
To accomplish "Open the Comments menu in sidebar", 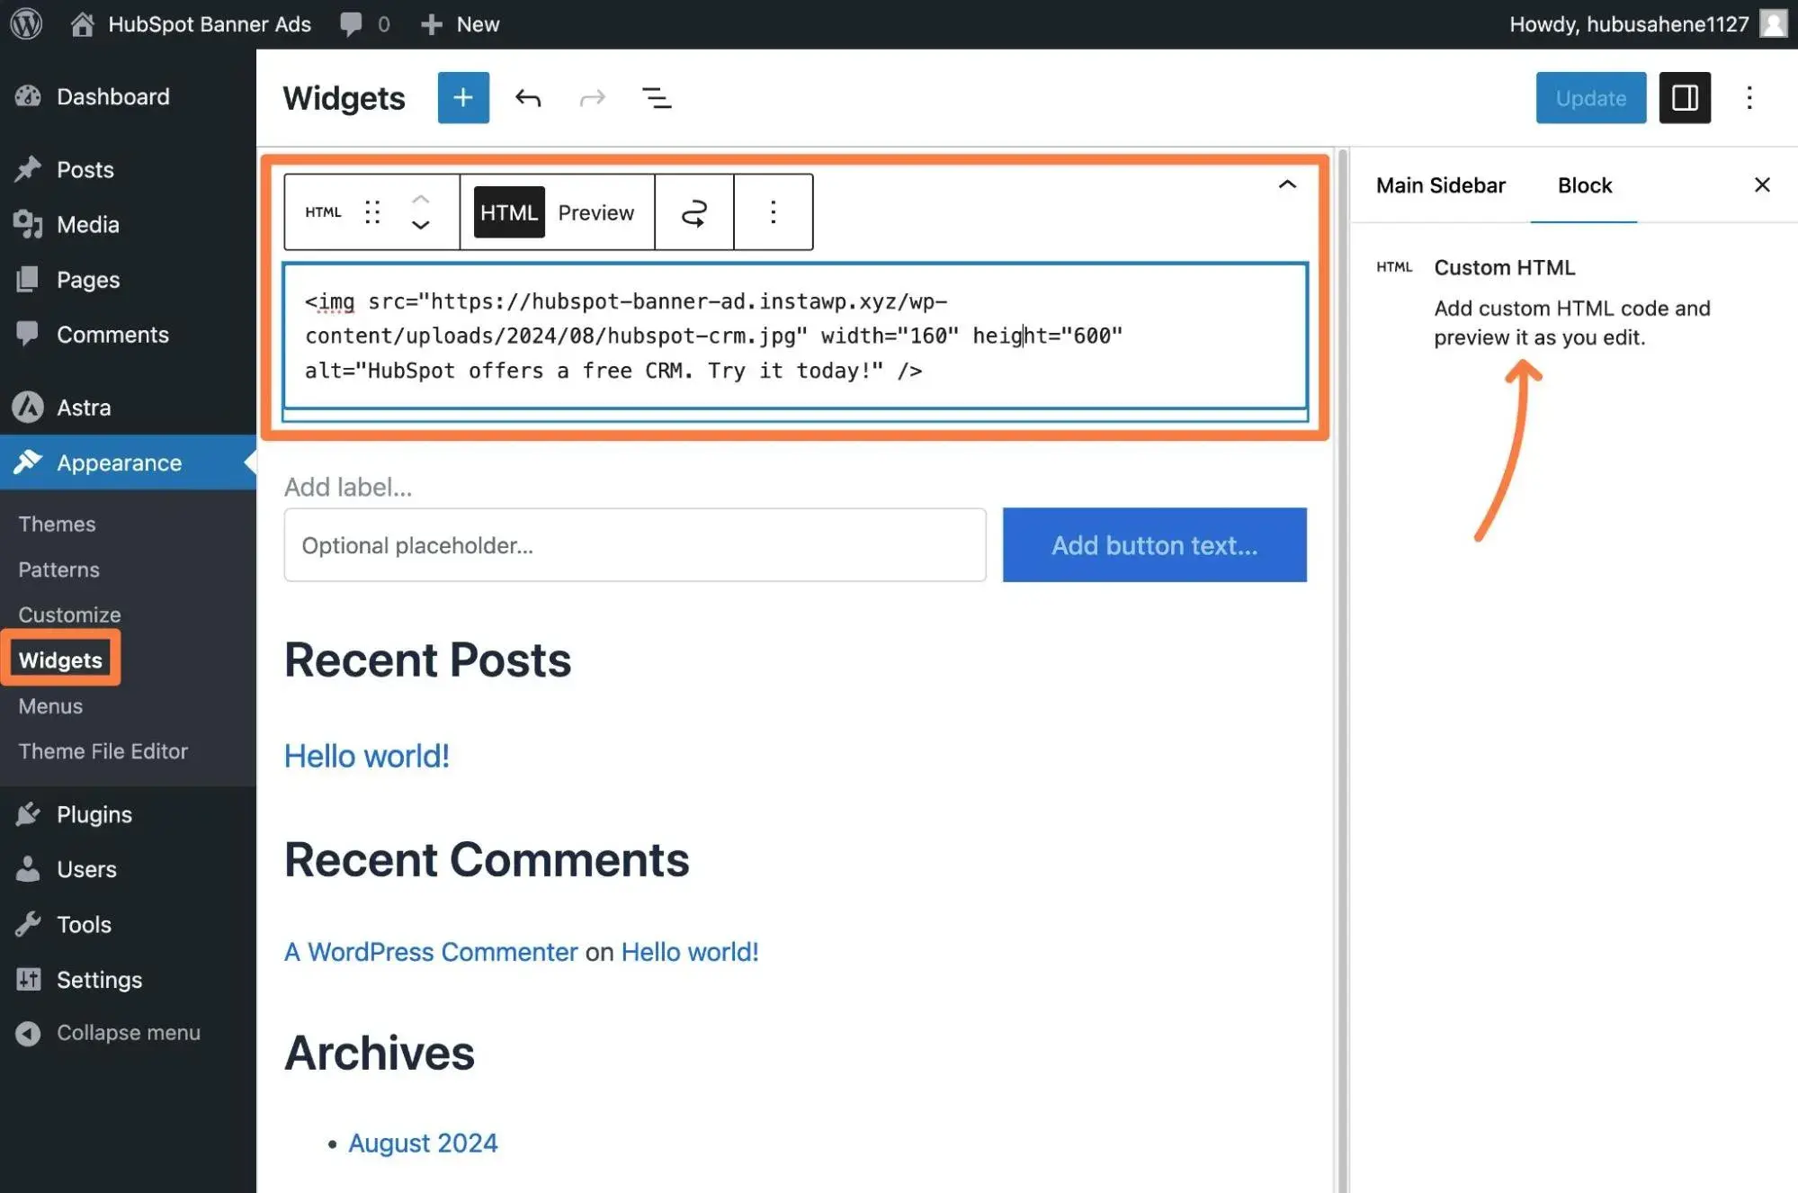I will 128,335.
